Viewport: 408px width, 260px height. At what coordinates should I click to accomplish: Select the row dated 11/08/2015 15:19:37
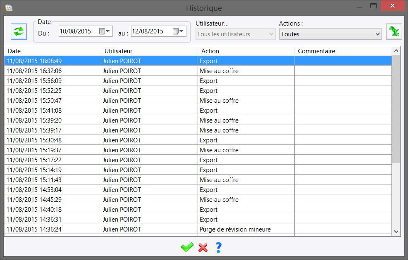198,150
